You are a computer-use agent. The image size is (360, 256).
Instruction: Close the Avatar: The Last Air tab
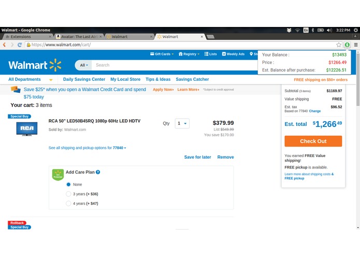tap(100, 37)
